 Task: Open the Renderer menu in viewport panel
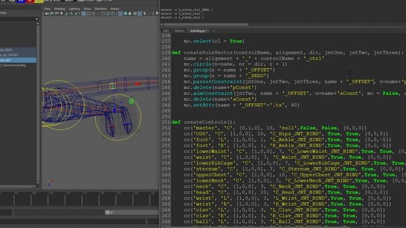(101, 8)
